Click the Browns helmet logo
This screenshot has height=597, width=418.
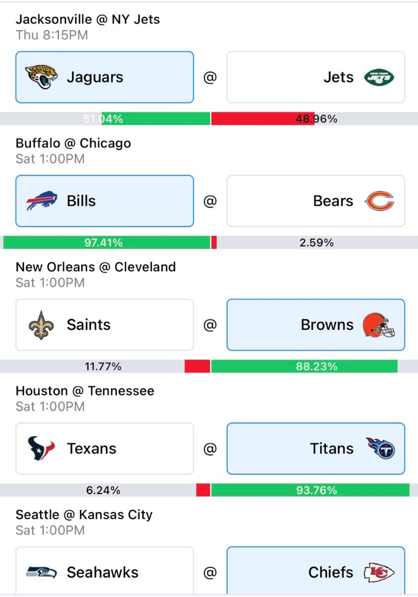point(379,325)
